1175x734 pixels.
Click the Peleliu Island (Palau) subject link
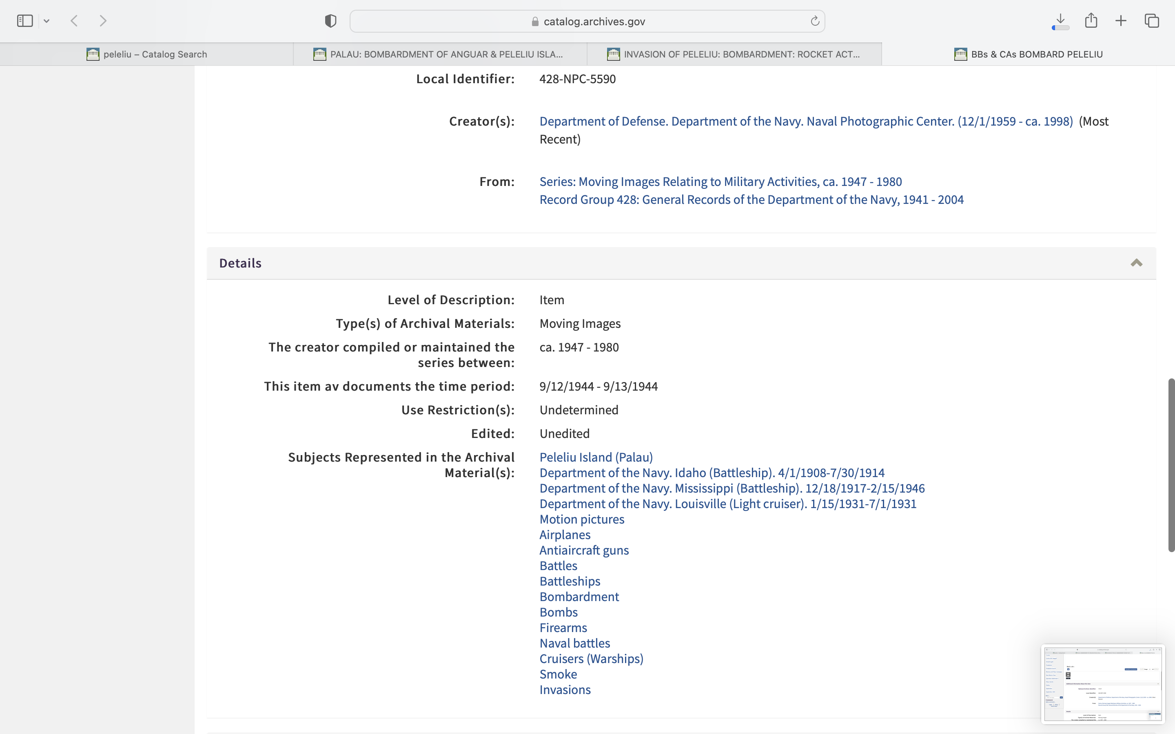click(x=596, y=457)
